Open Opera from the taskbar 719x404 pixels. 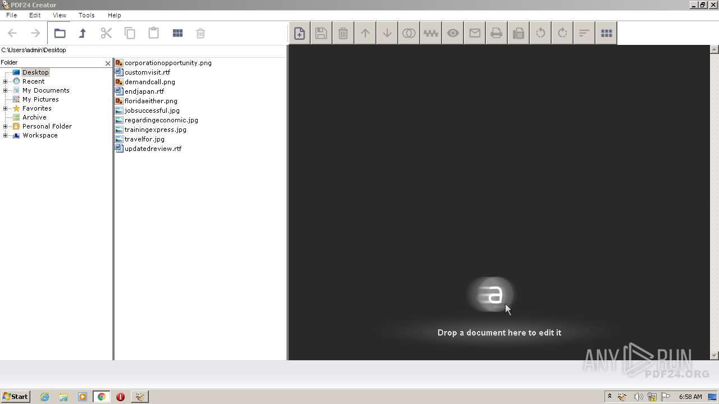120,397
